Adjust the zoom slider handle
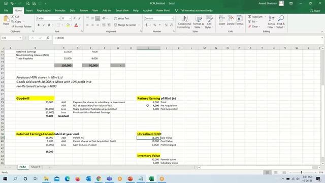Image resolution: width=325 pixels, height=183 pixels. click(x=301, y=172)
